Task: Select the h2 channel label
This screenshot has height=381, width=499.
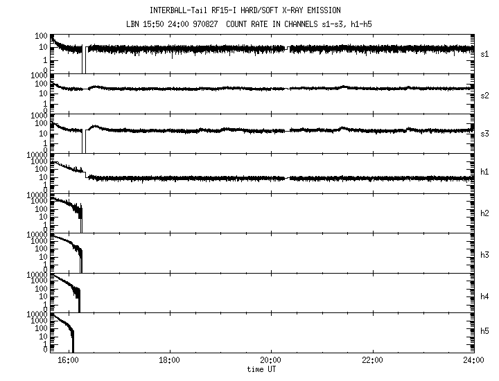Action: [x=484, y=213]
